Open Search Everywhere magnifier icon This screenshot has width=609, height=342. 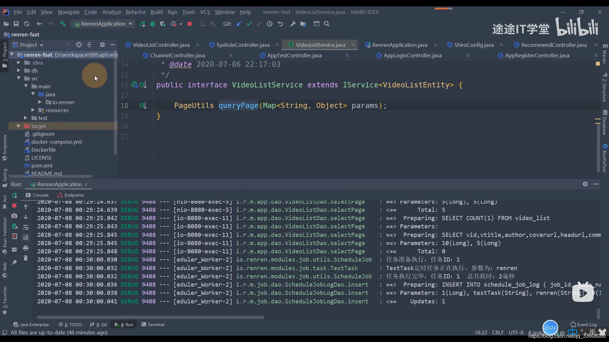click(x=327, y=24)
